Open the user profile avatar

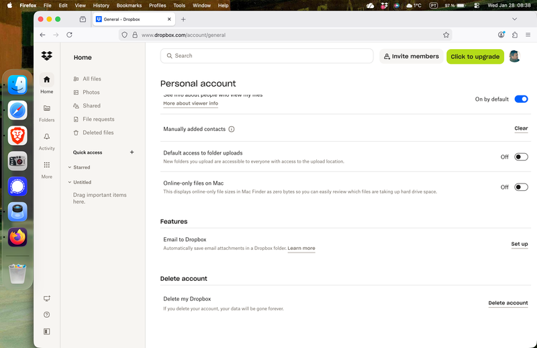(x=515, y=56)
